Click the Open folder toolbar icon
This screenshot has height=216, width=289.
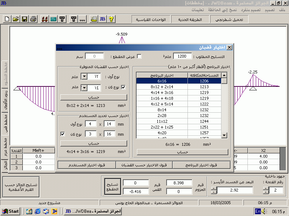[16, 19]
